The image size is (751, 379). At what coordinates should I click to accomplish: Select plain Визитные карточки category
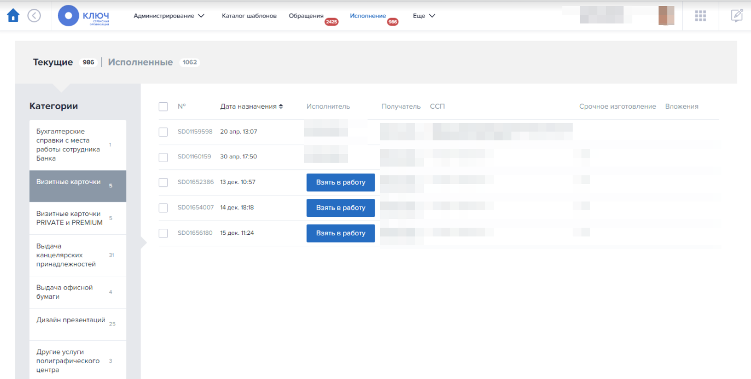point(78,186)
